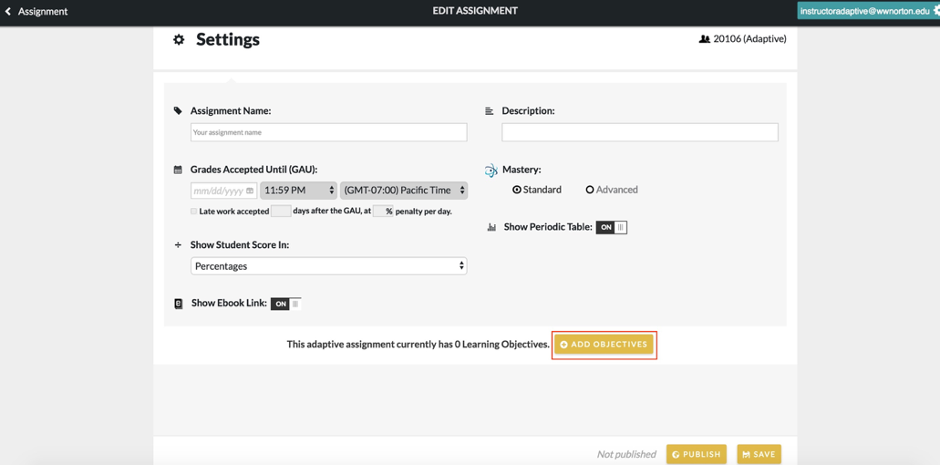Toggle the Show Periodic Table switch
940x465 pixels.
pyautogui.click(x=611, y=227)
